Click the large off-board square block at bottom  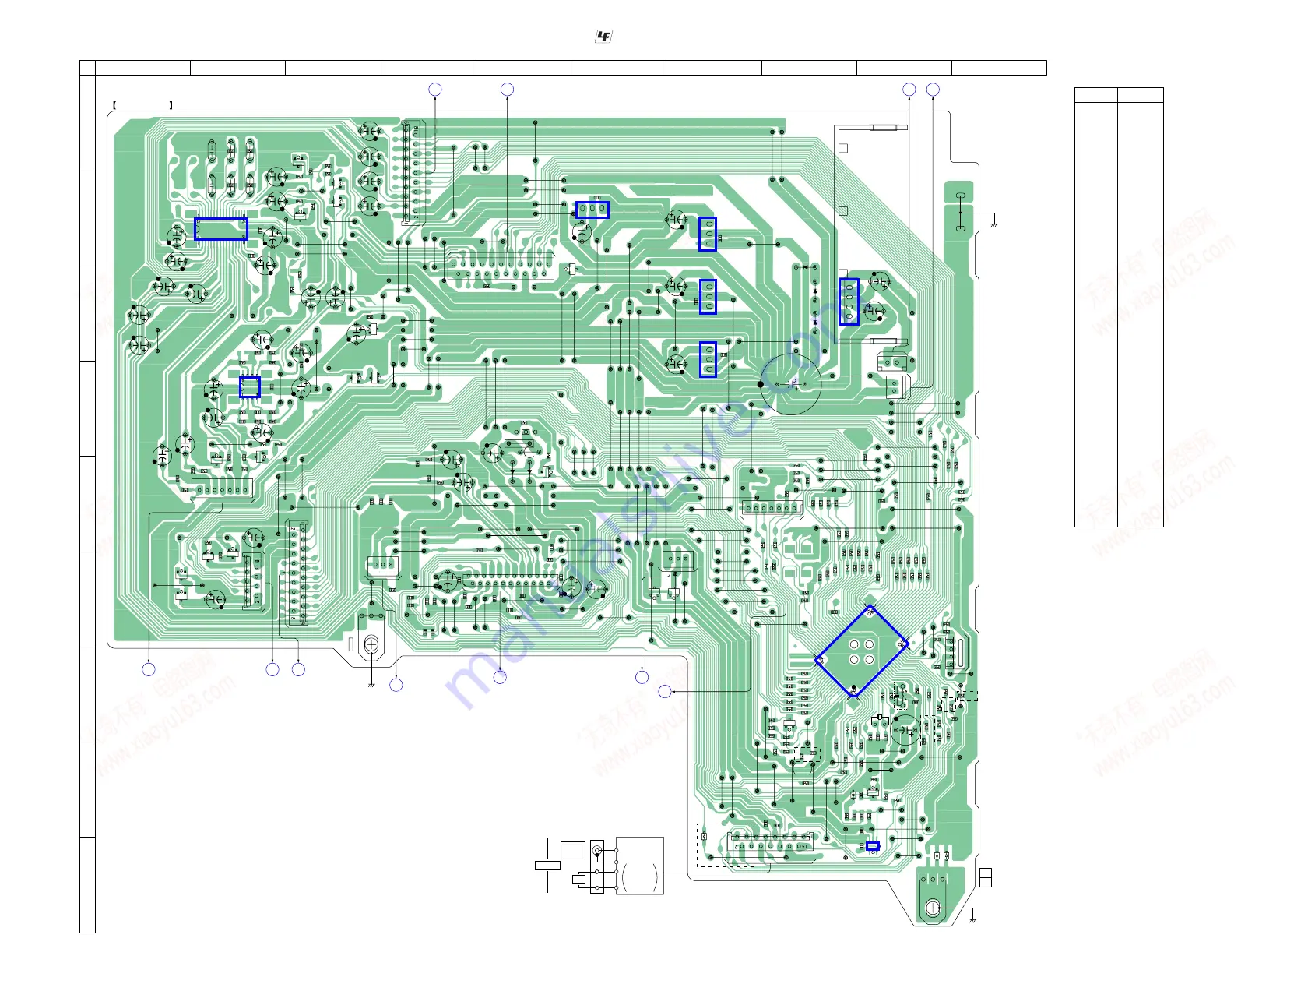pos(640,866)
